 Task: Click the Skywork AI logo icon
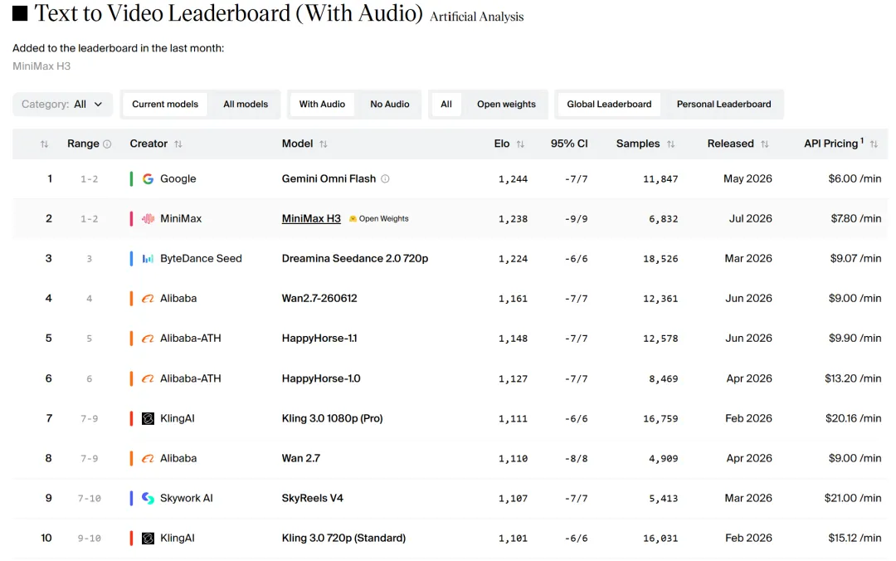(148, 498)
